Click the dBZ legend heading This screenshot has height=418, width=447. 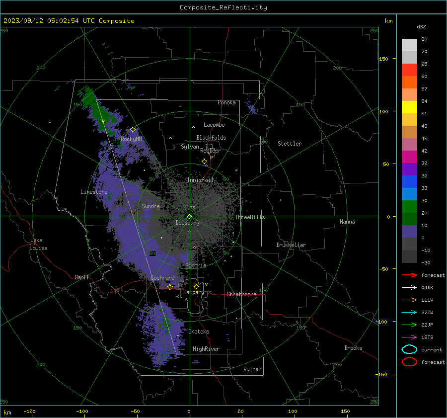point(421,26)
